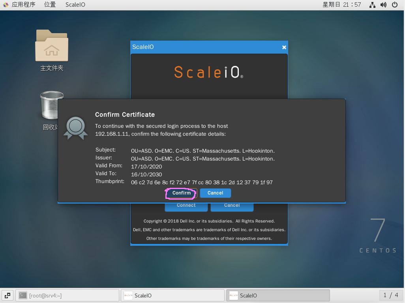The width and height of the screenshot is (405, 303).
Task: Open the volume icon
Action: pos(383,5)
